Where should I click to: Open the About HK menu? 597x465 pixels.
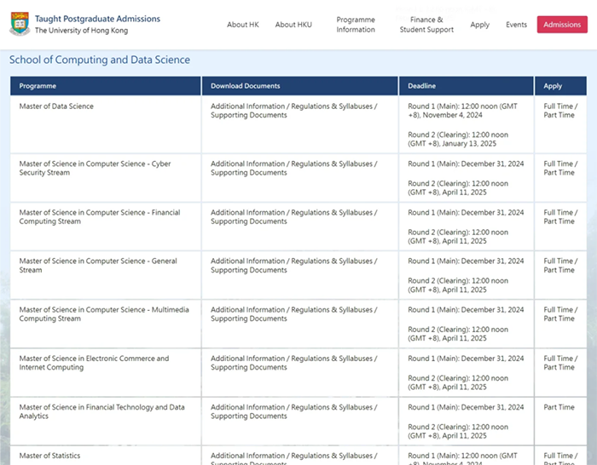click(x=242, y=25)
